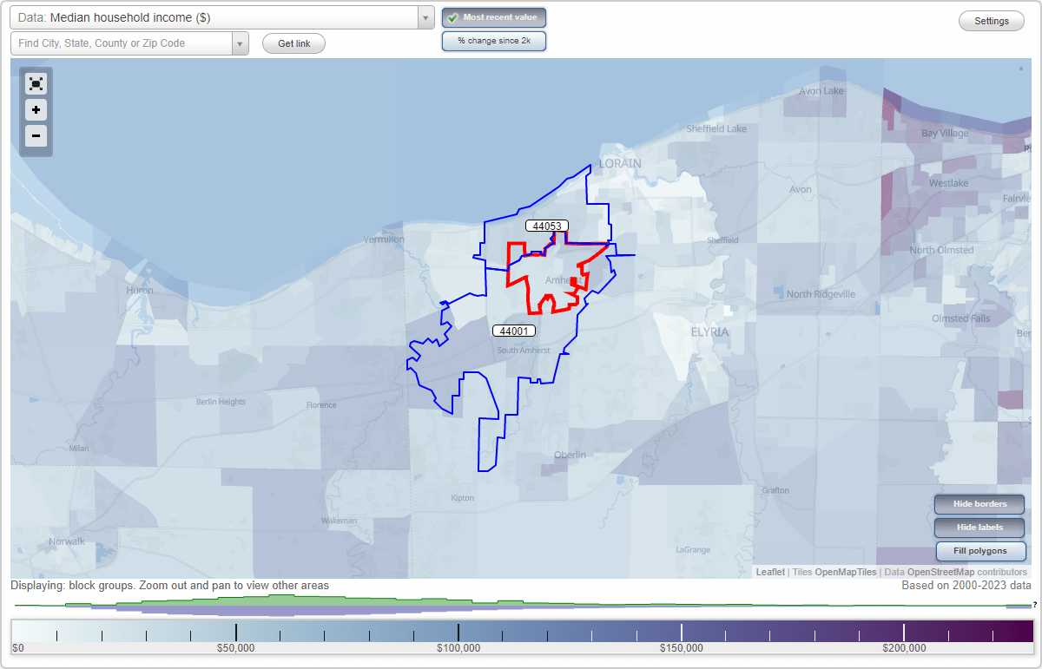Screen dimensions: 1042x669
Task: Zoom in with the plus button
Action: click(36, 110)
